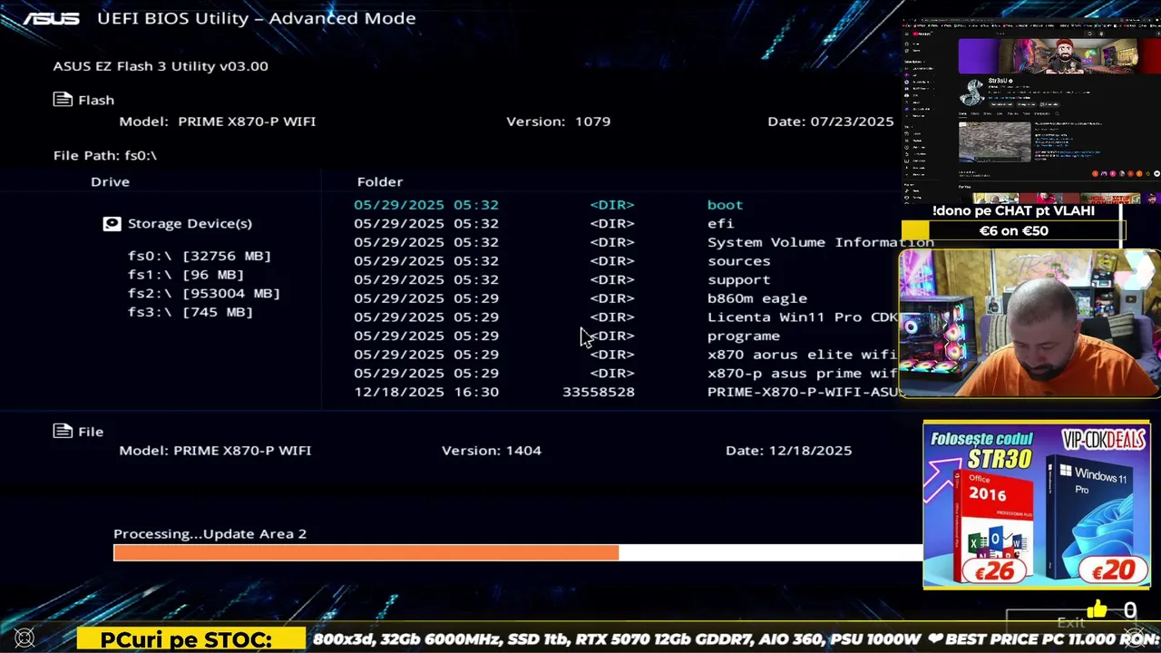Click the ASUS logo
Viewport: 1161px width, 653px height.
52,18
